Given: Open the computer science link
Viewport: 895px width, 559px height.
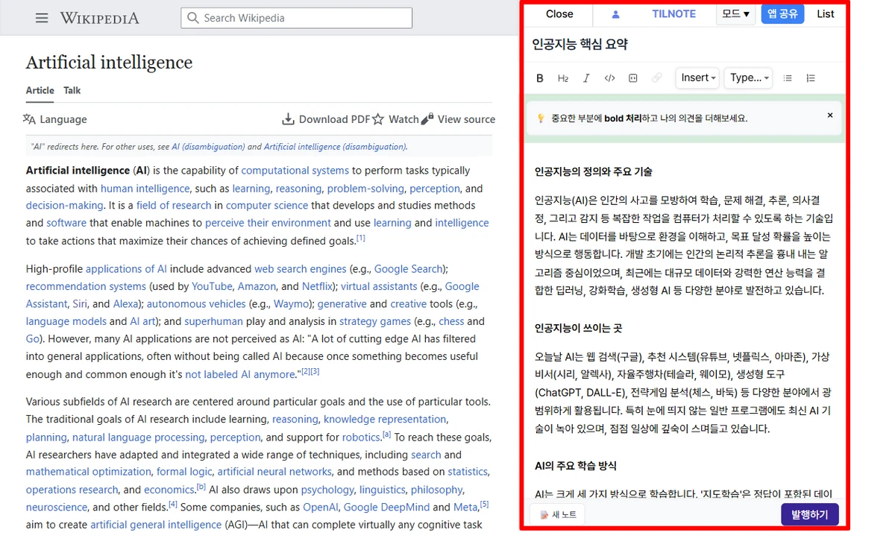Looking at the screenshot, I should (267, 206).
